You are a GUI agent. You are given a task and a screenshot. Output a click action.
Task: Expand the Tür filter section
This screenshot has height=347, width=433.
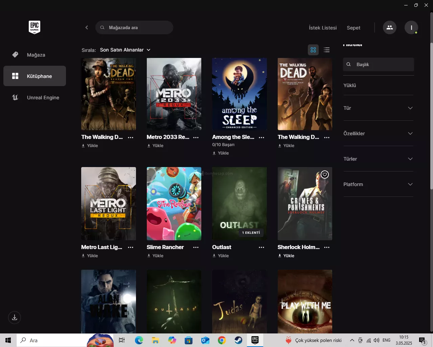pyautogui.click(x=378, y=108)
